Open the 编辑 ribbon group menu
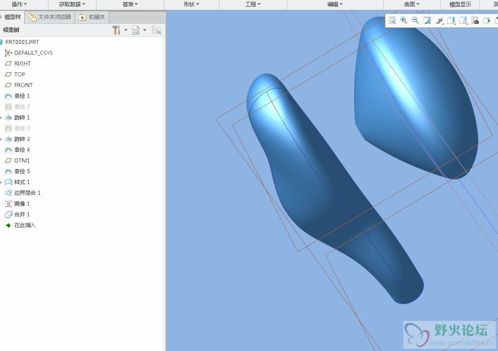 335,4
